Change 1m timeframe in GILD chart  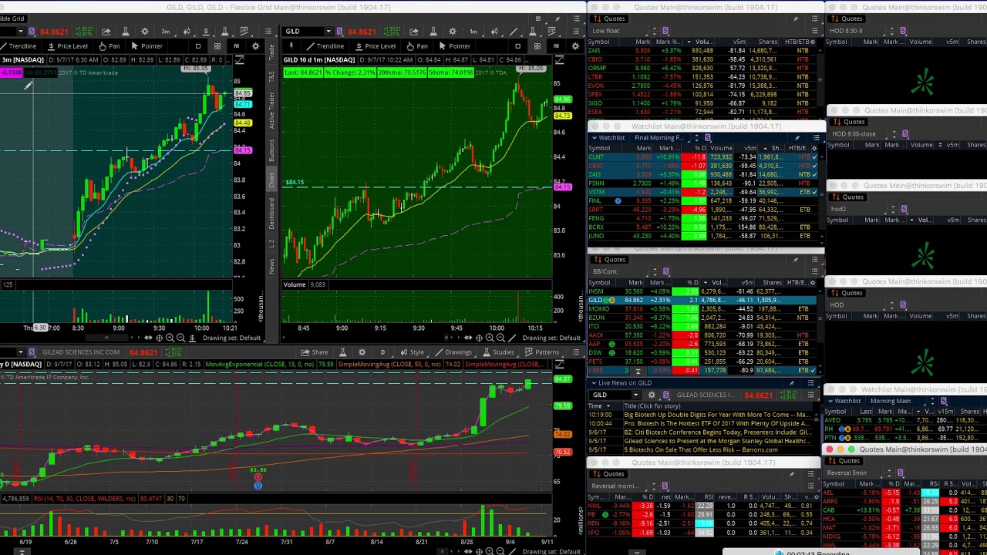point(473,32)
